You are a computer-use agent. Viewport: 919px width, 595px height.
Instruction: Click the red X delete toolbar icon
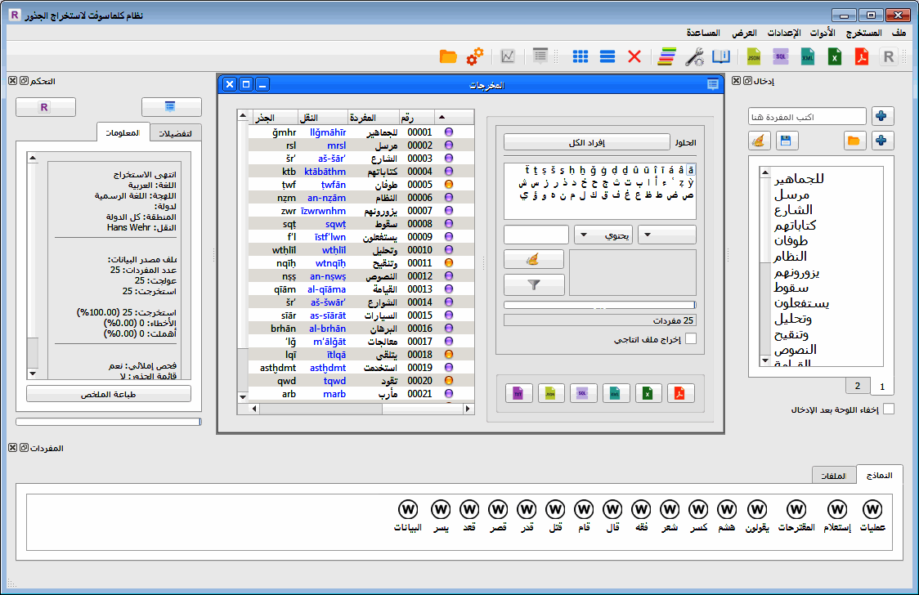(x=634, y=57)
